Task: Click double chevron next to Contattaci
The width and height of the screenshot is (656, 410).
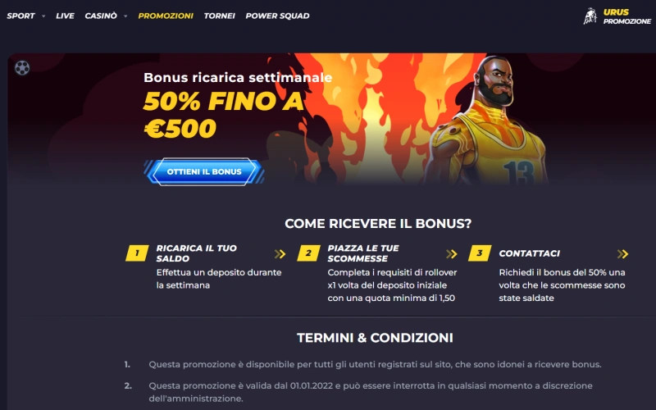Action: (622, 254)
